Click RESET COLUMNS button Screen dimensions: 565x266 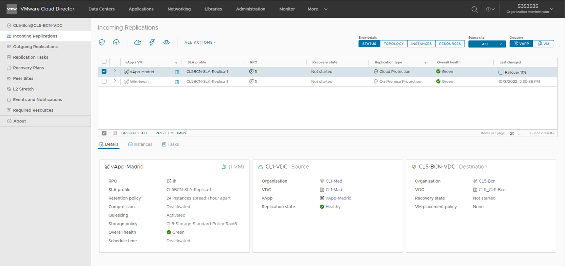tap(171, 133)
